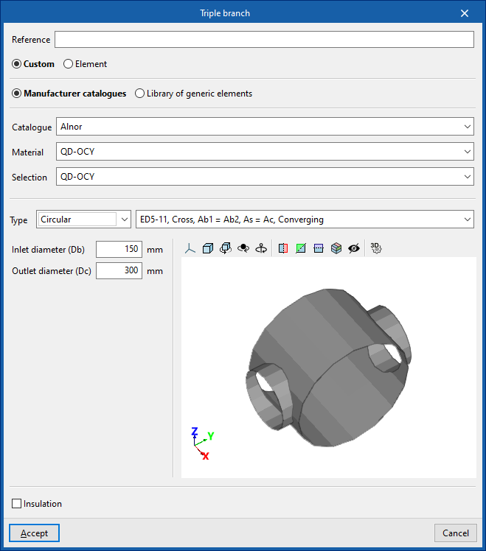Click the XYZ axis indicator in preview
Viewport: 486px width, 551px height.
click(203, 443)
